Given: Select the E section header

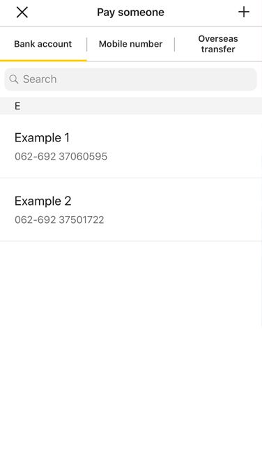Looking at the screenshot, I should click(131, 106).
